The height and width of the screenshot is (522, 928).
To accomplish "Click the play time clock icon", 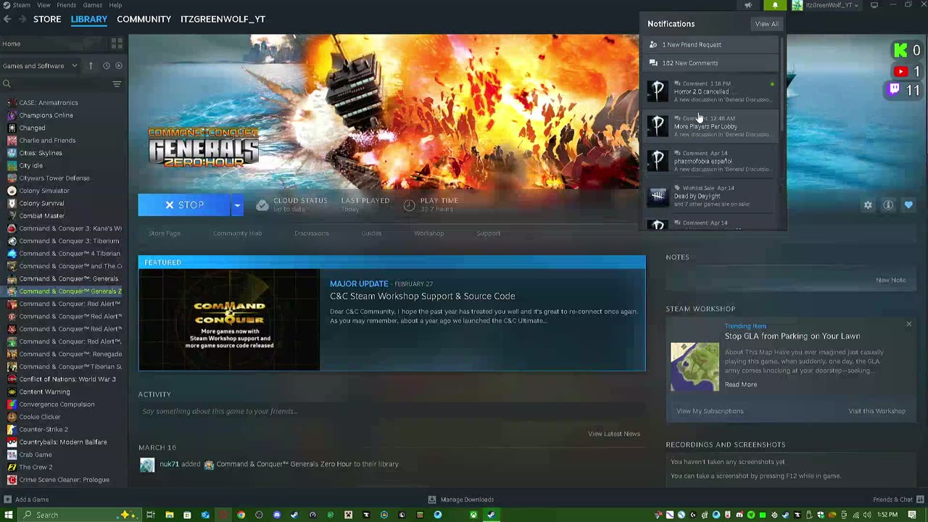I will [409, 205].
